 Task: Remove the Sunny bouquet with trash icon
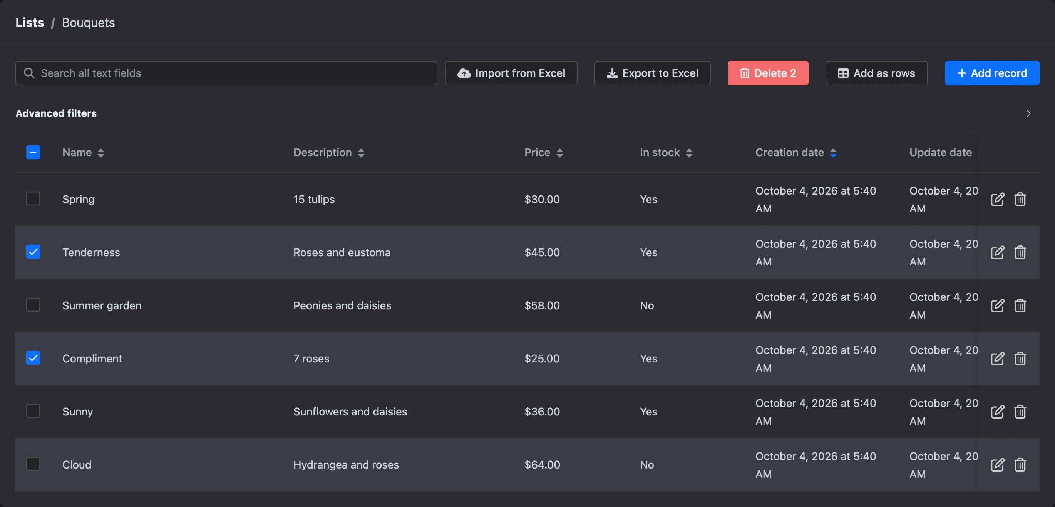pyautogui.click(x=1020, y=412)
